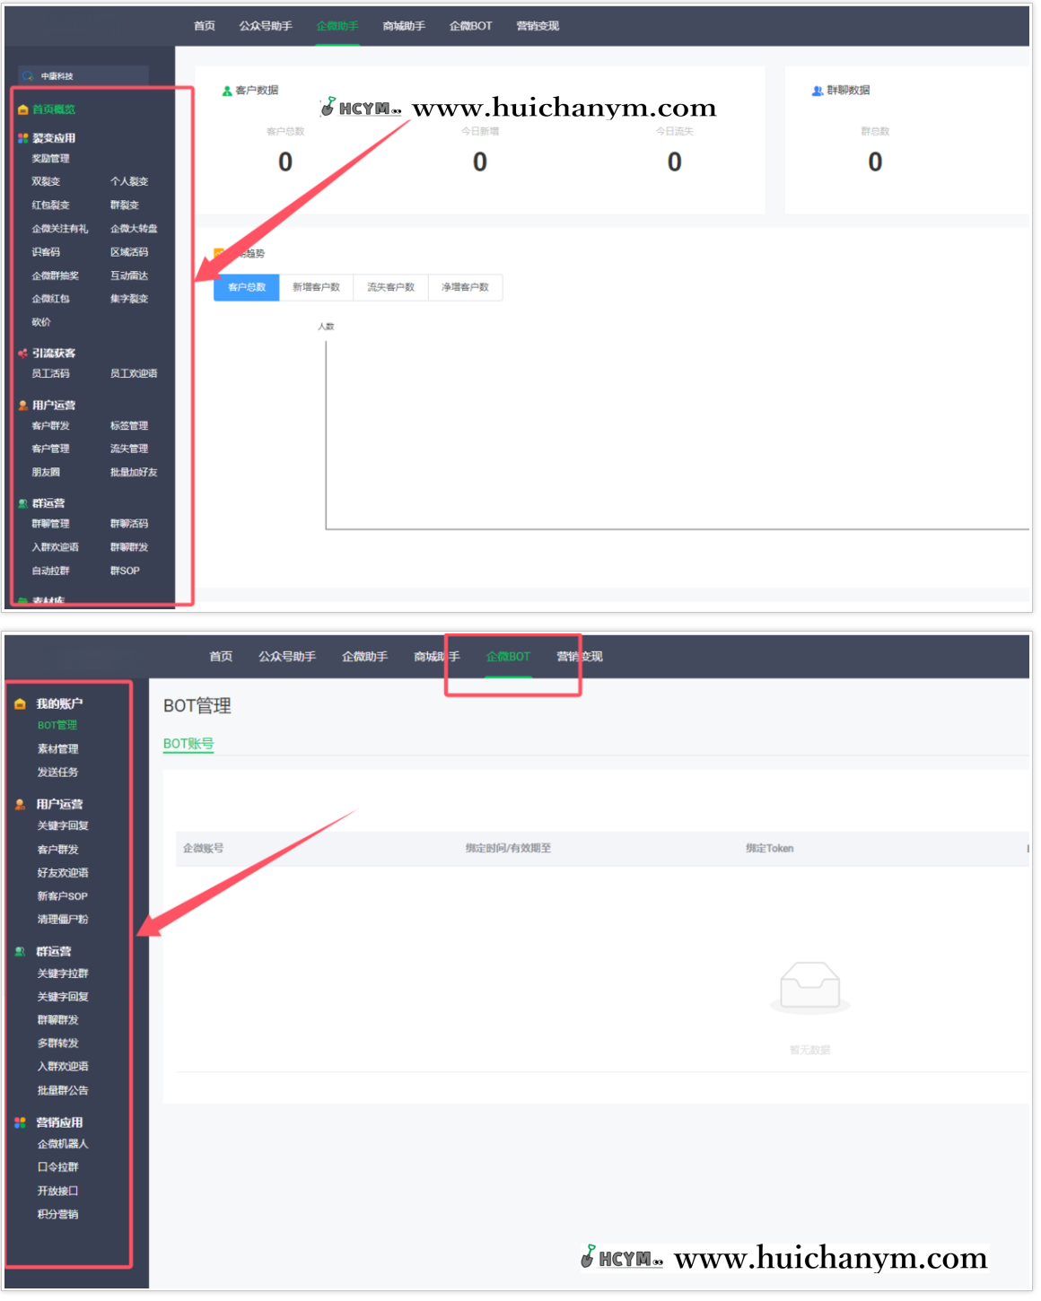This screenshot has height=1301, width=1041.
Task: Open 奖励管理 in the sidebar
Action: [51, 159]
